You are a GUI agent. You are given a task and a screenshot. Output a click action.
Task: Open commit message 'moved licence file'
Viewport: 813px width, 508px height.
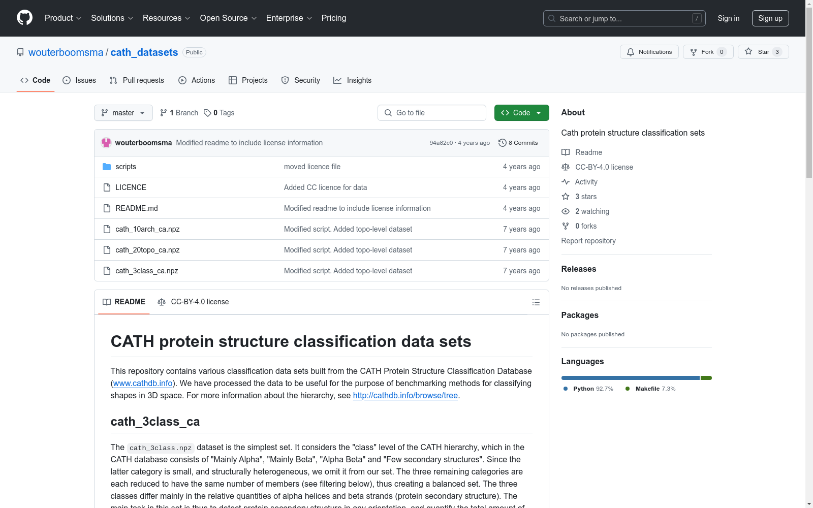(312, 167)
